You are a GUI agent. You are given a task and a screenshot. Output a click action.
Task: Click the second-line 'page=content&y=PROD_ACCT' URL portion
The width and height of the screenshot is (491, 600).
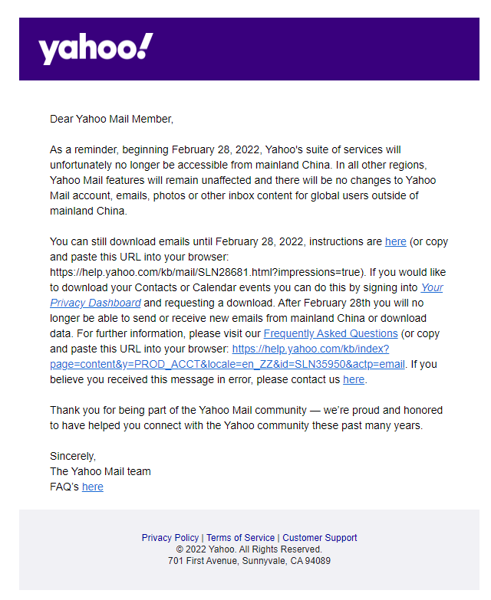coord(227,364)
